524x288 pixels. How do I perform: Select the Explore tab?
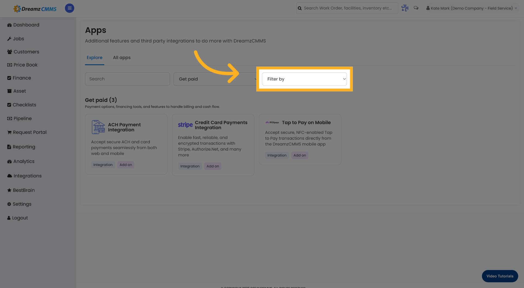click(x=94, y=57)
